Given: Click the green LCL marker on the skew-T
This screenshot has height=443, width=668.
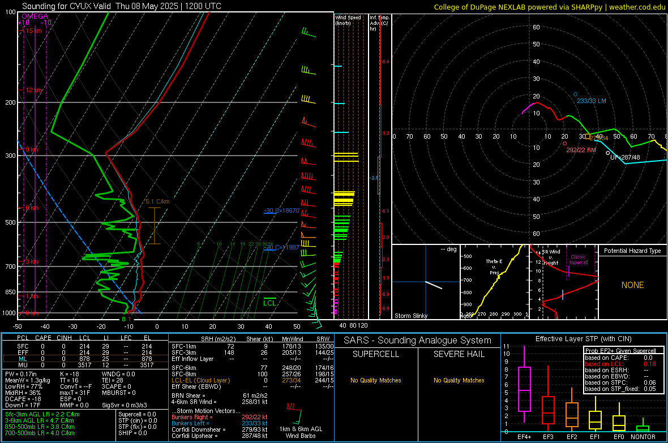Looking at the screenshot, I should 269,303.
